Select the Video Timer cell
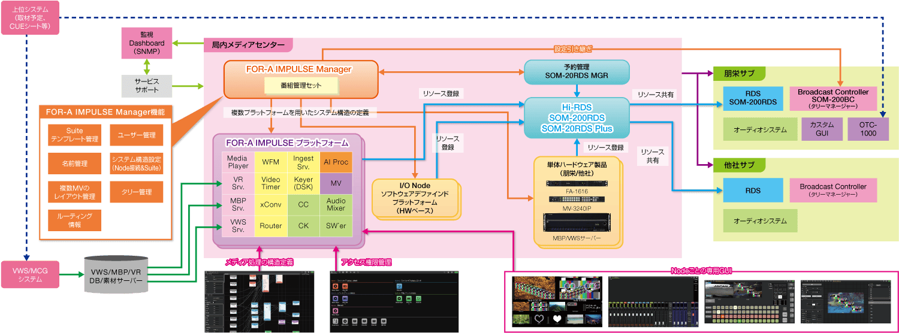 [x=270, y=183]
